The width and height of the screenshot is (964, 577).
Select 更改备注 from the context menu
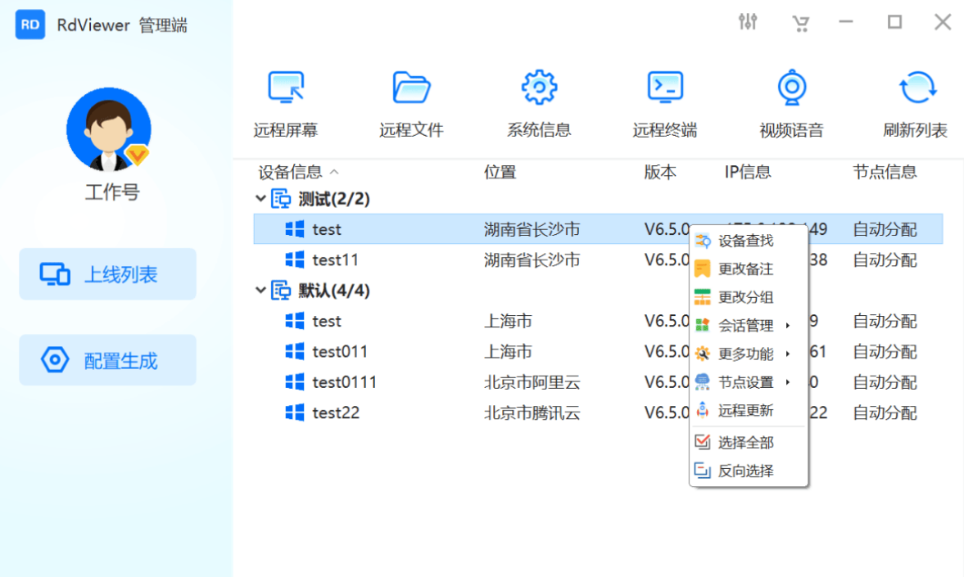745,268
